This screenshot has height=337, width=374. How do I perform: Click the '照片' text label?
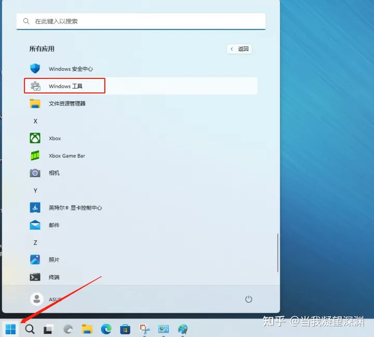(x=54, y=260)
